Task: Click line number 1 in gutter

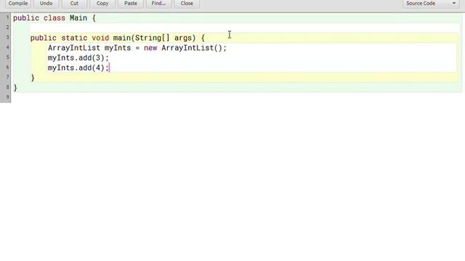Action: point(8,17)
